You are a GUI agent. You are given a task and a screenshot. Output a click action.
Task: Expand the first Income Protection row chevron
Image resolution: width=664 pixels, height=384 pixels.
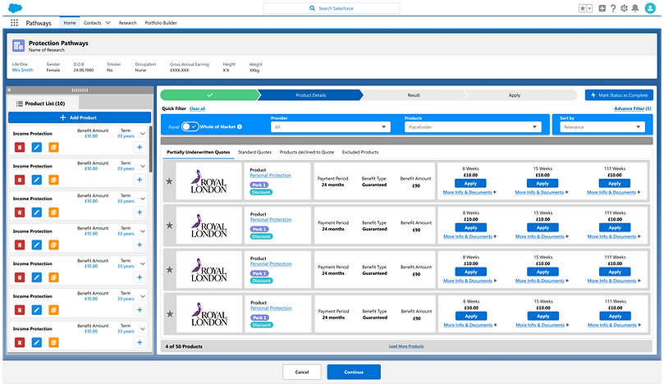click(x=143, y=134)
